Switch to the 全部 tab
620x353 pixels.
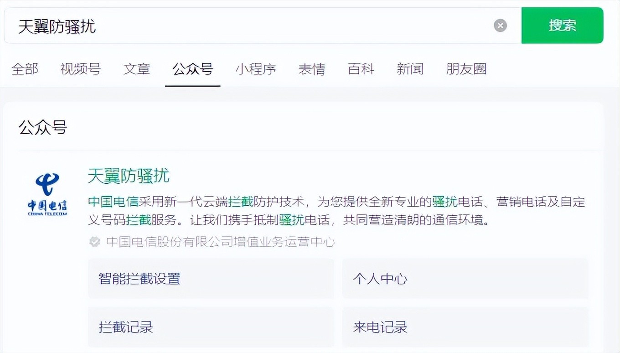25,69
